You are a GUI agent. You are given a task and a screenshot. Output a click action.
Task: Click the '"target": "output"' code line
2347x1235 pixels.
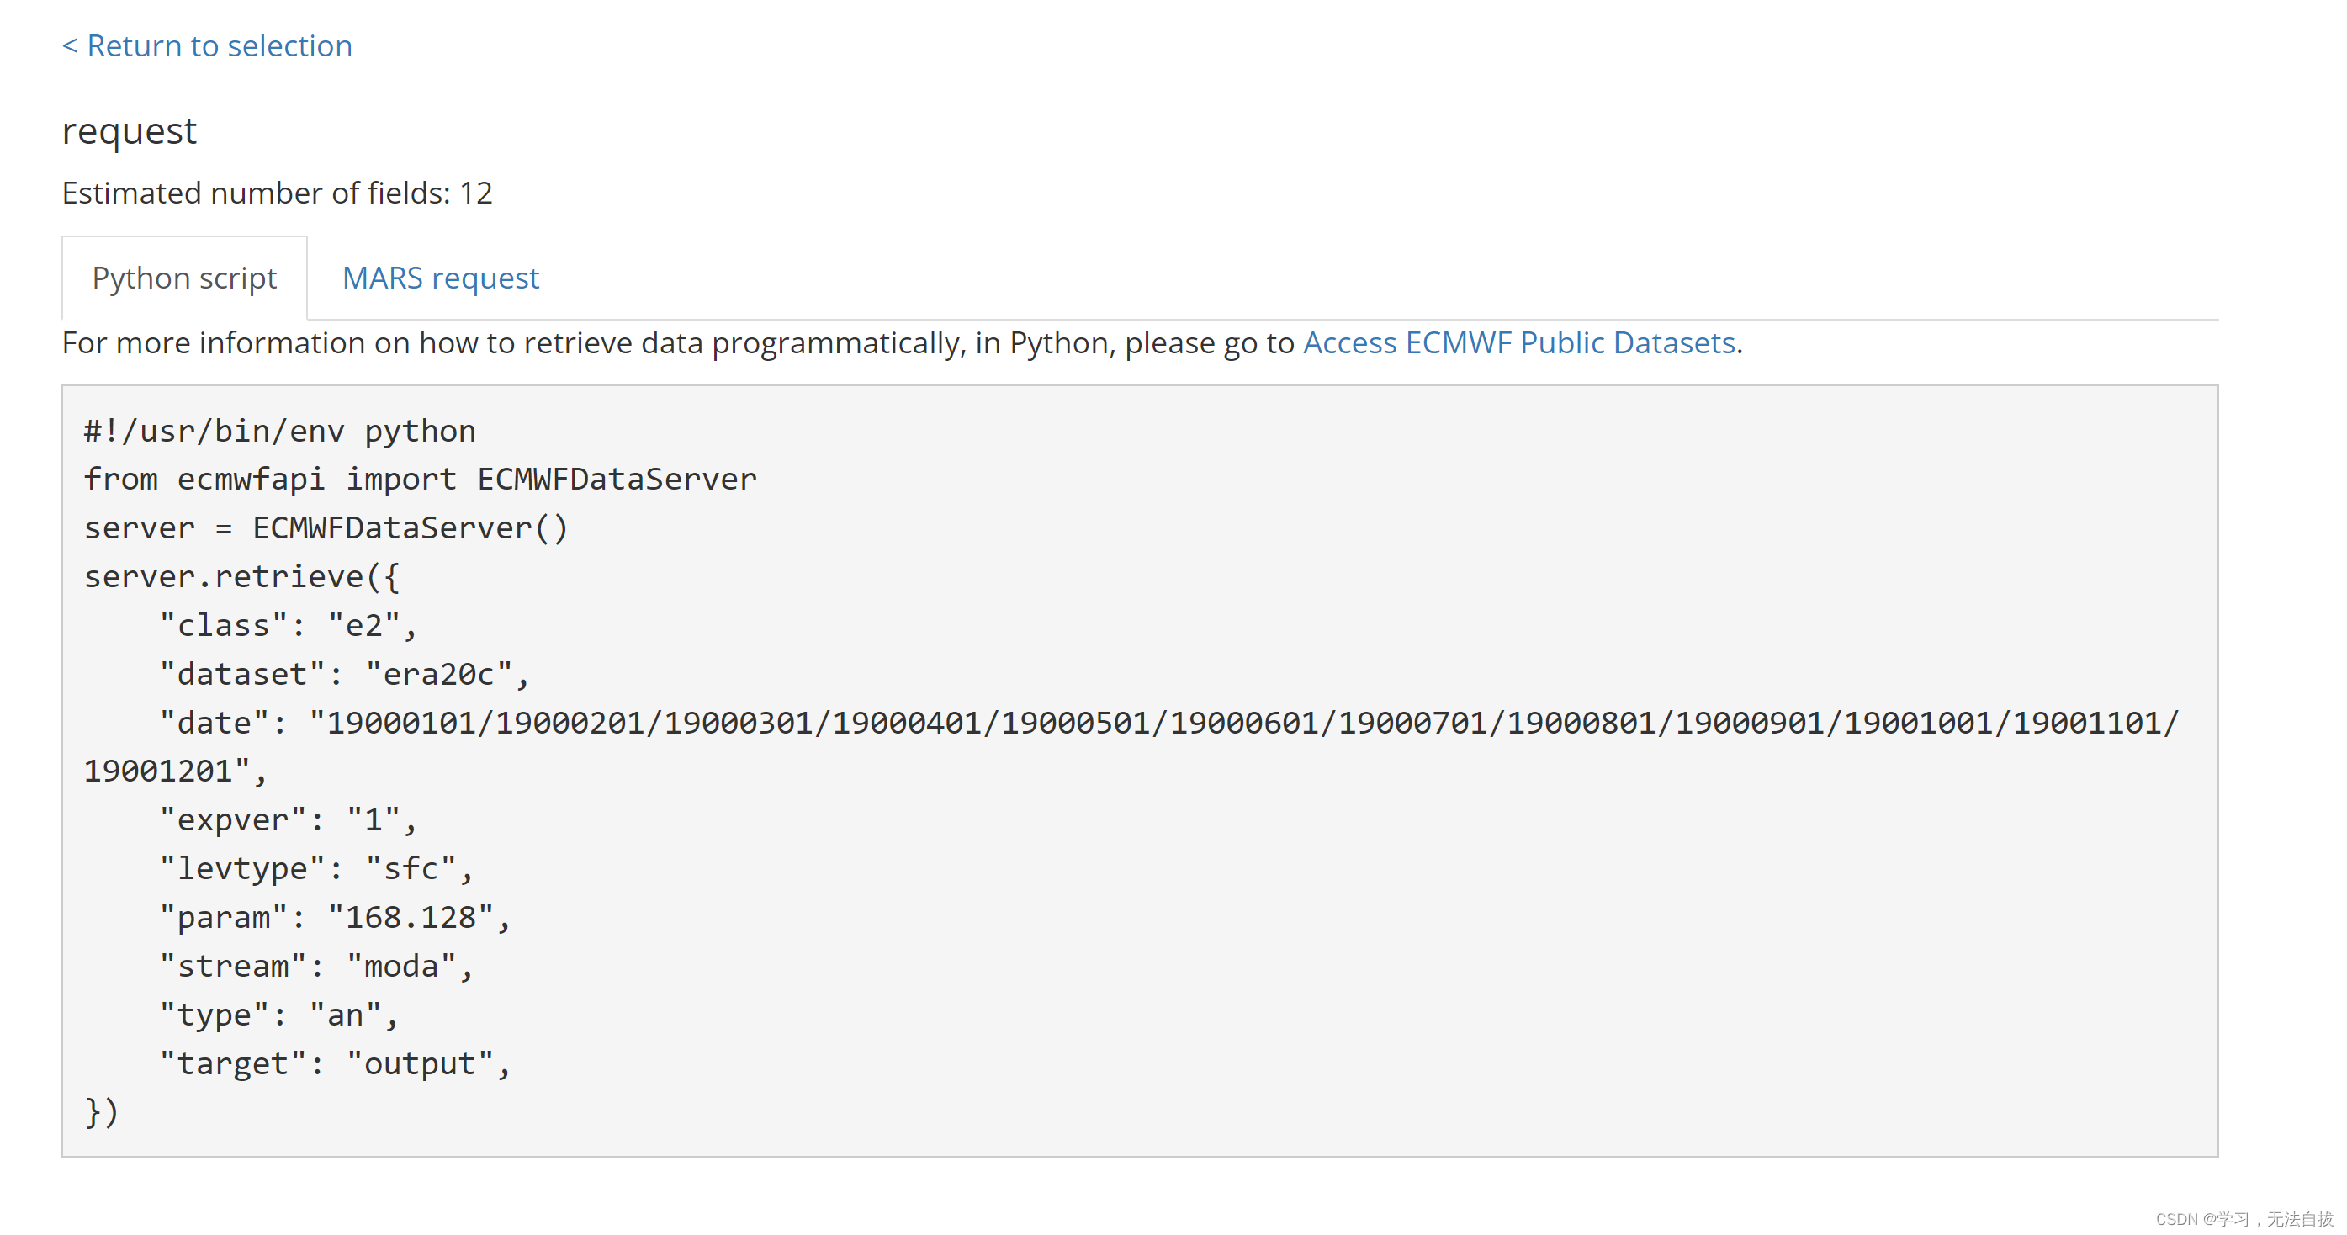click(x=336, y=1064)
